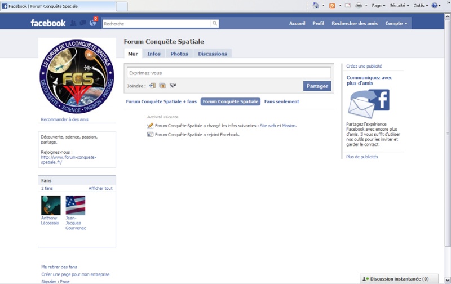
Task: Attach a video using the Joindre icon
Action: pyautogui.click(x=173, y=86)
